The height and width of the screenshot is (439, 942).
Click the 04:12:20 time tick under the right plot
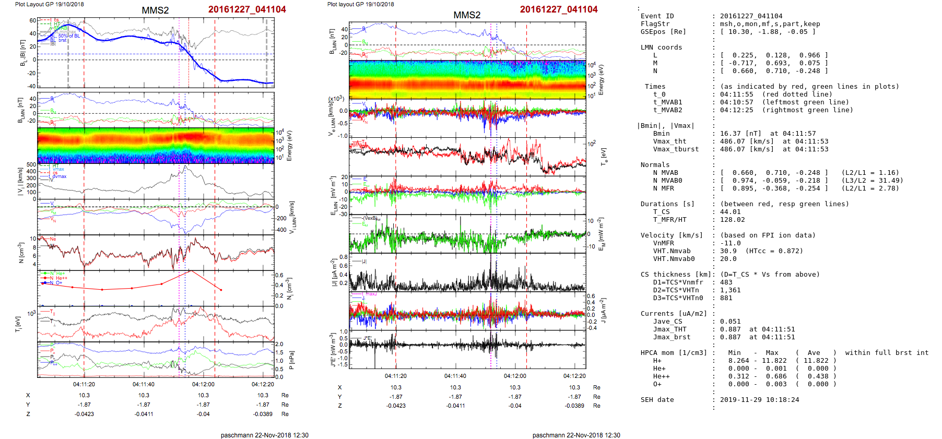(574, 376)
